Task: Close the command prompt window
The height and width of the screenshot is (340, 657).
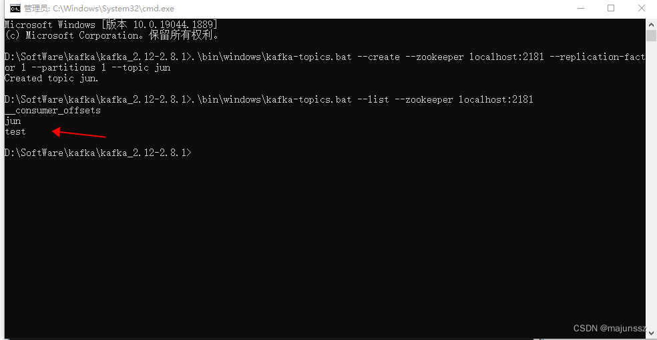Action: click(642, 9)
